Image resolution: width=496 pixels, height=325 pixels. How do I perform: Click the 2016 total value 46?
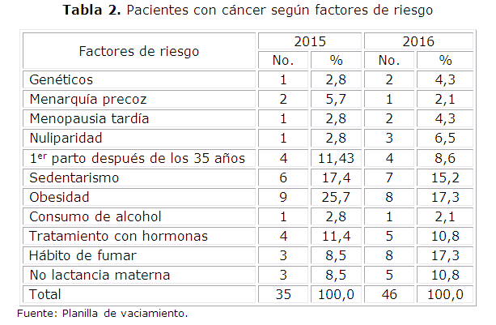(389, 294)
